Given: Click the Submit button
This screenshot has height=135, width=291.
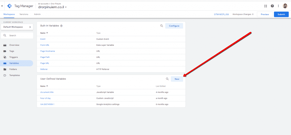Looking at the screenshot, I should (281, 14).
